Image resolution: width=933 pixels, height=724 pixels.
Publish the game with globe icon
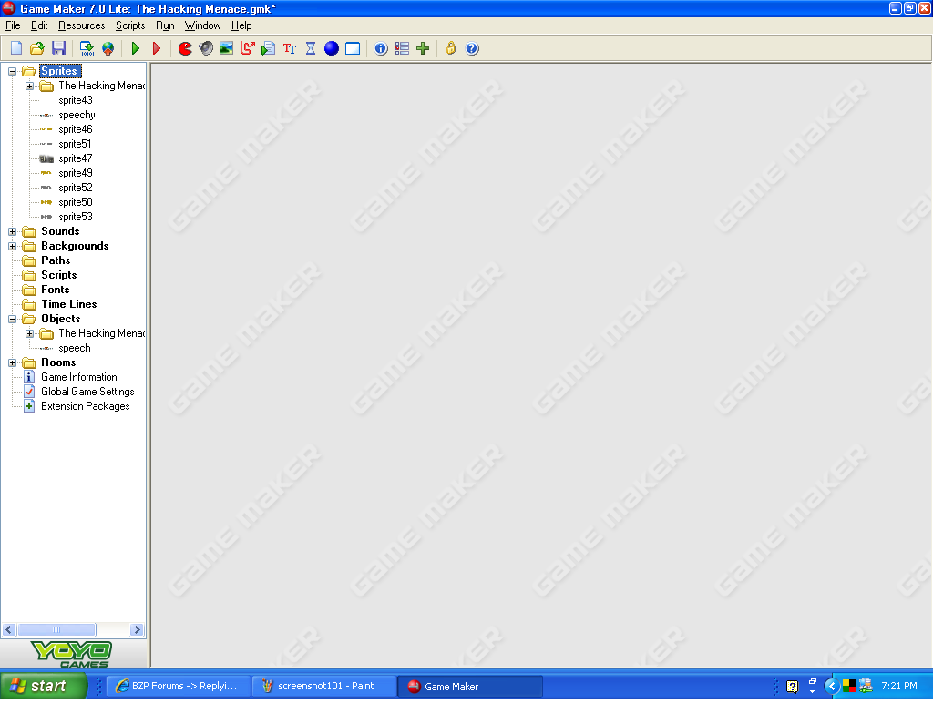pyautogui.click(x=108, y=48)
